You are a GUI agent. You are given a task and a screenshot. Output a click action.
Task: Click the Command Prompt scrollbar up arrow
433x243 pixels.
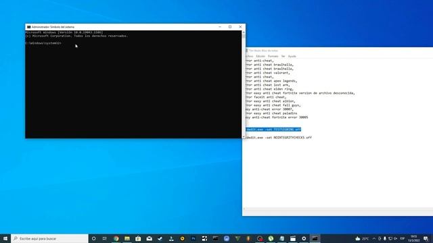tap(244, 32)
